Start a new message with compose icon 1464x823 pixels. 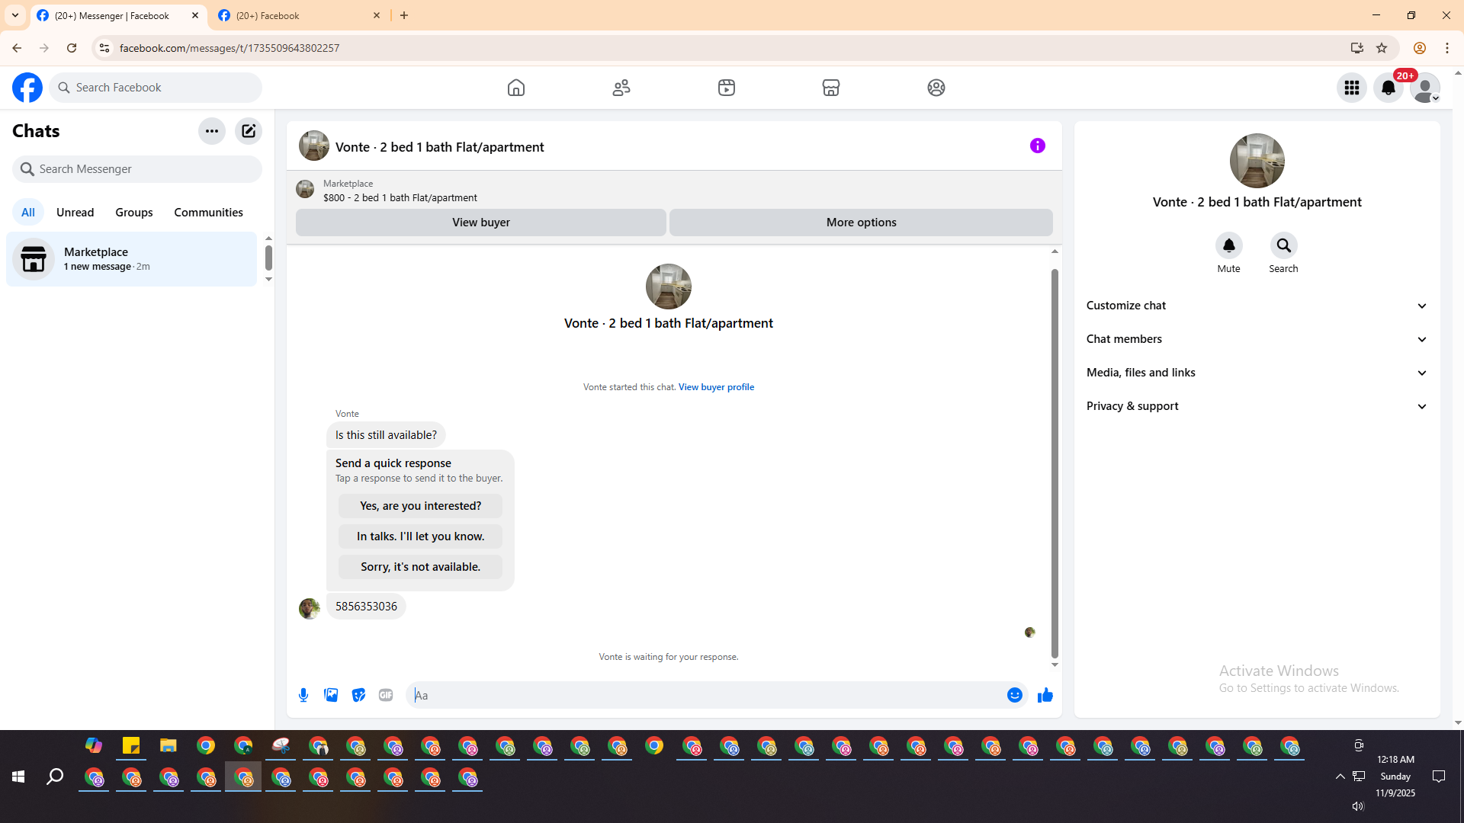click(249, 131)
